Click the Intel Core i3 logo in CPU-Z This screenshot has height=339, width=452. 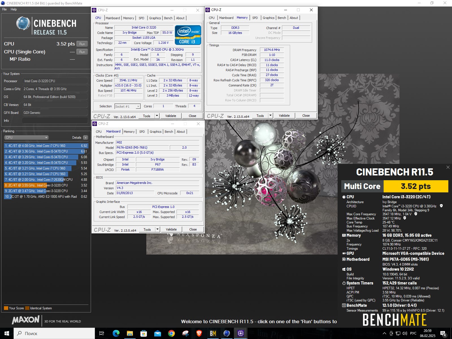coord(188,35)
